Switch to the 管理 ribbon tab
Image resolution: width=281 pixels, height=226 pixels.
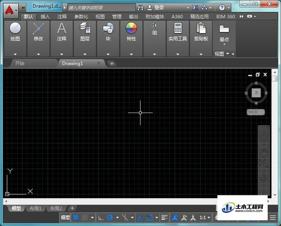coord(117,17)
